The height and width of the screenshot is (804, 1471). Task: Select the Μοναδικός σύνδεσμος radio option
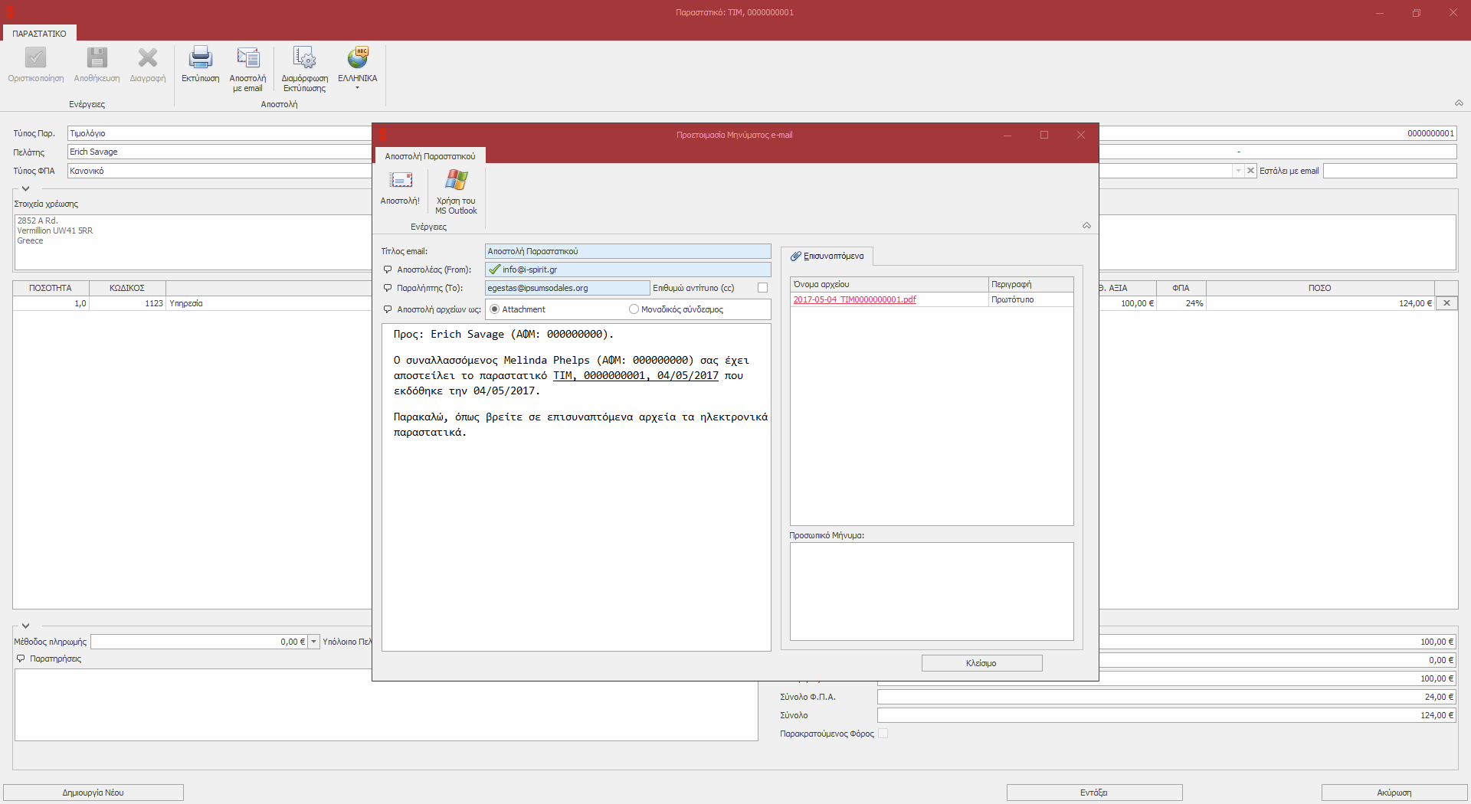634,309
